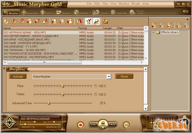Switch to the Grabber tab

coord(81,12)
